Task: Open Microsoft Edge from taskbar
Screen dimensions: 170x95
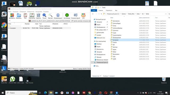Action: click(45, 93)
